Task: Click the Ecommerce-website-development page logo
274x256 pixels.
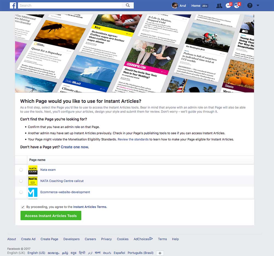Action: tap(33, 192)
